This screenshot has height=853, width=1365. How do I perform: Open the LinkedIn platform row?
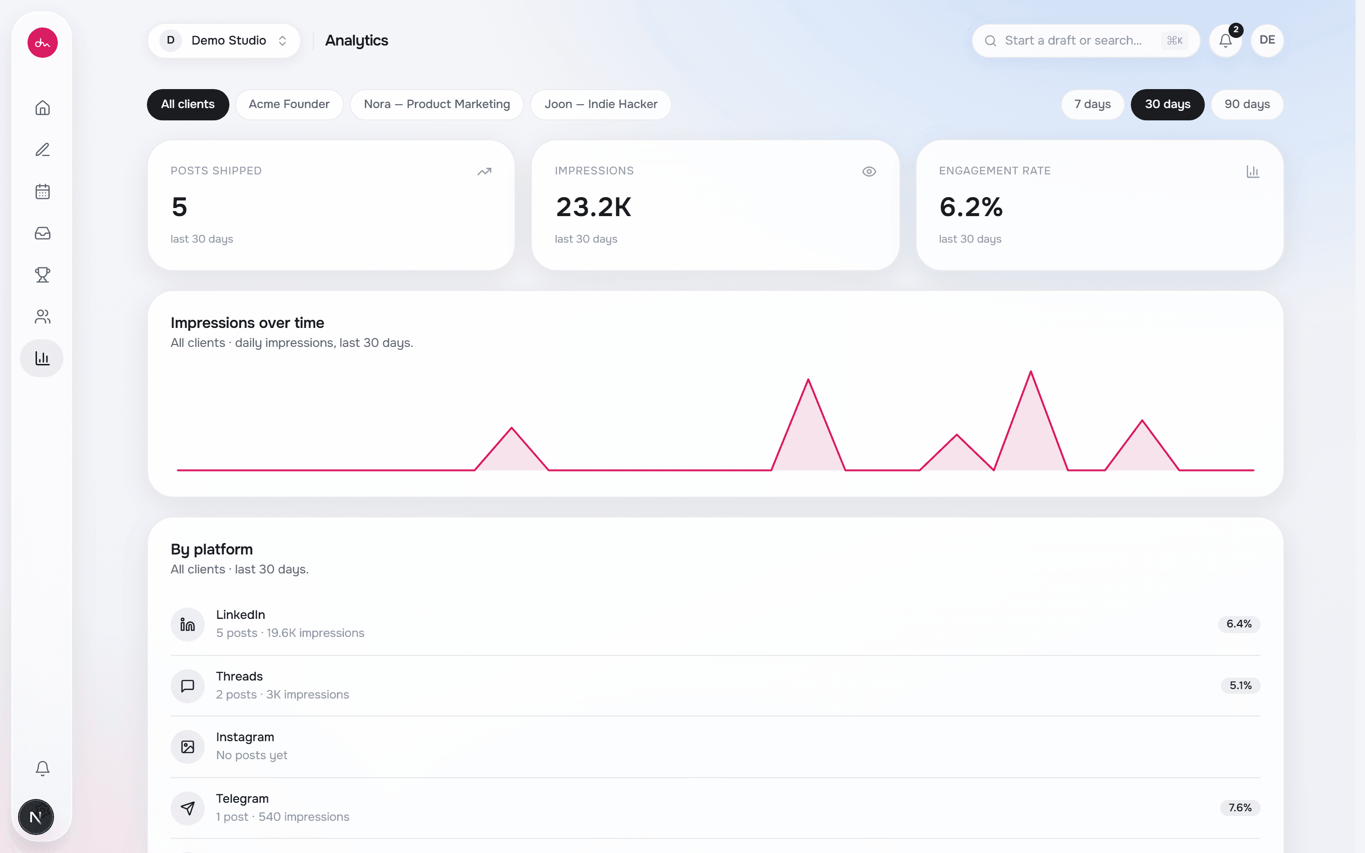click(715, 624)
